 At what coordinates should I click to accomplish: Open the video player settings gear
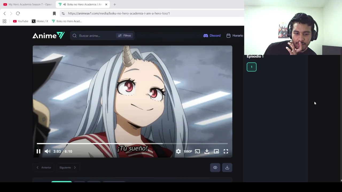coord(178,151)
